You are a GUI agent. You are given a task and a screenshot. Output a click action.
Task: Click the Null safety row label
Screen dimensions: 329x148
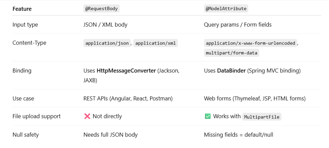pos(25,135)
